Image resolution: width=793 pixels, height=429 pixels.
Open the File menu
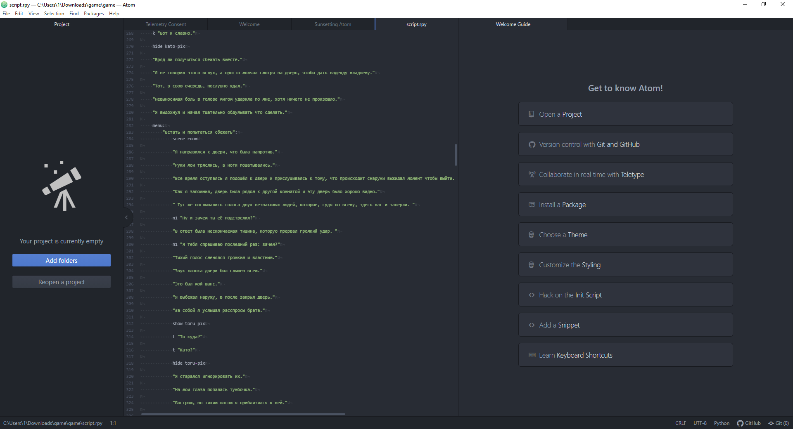click(6, 14)
